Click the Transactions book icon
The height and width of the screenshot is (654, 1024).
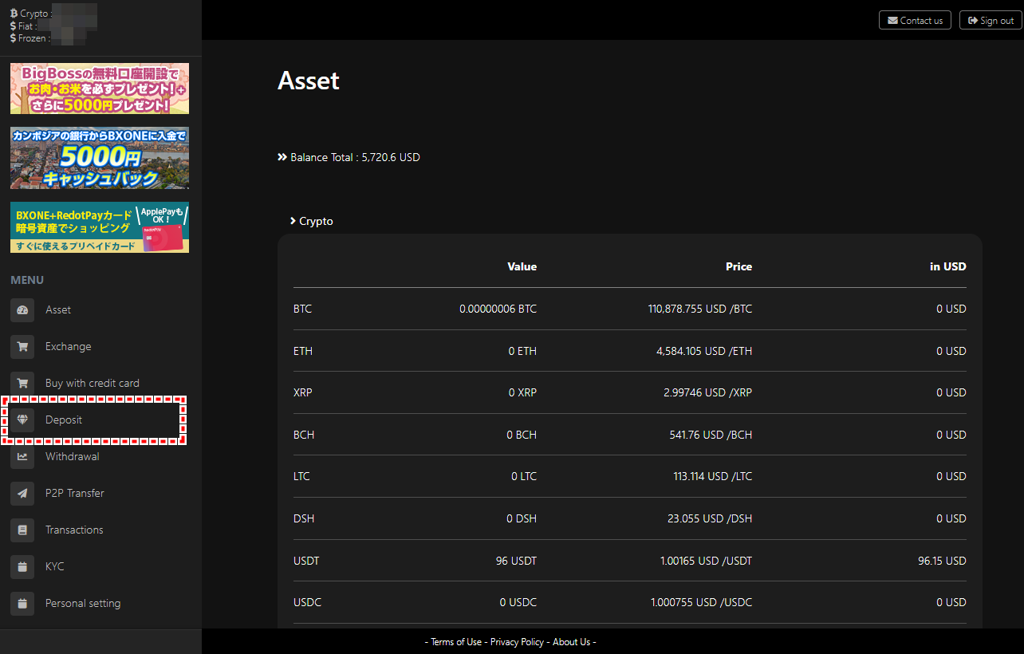[x=22, y=530]
